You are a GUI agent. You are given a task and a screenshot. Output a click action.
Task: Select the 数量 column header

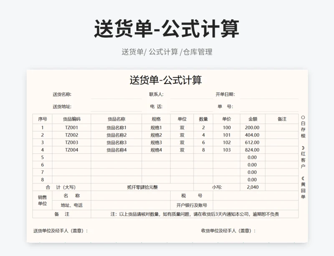pyautogui.click(x=203, y=119)
